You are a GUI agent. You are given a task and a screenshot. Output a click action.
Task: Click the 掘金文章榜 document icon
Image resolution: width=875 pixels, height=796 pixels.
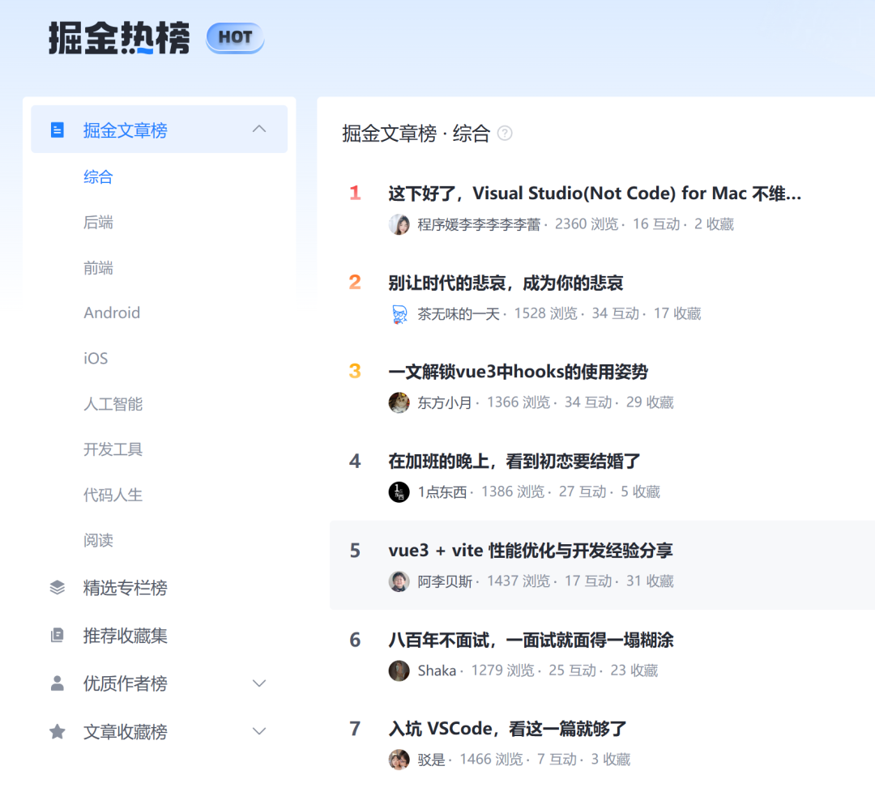pos(56,129)
